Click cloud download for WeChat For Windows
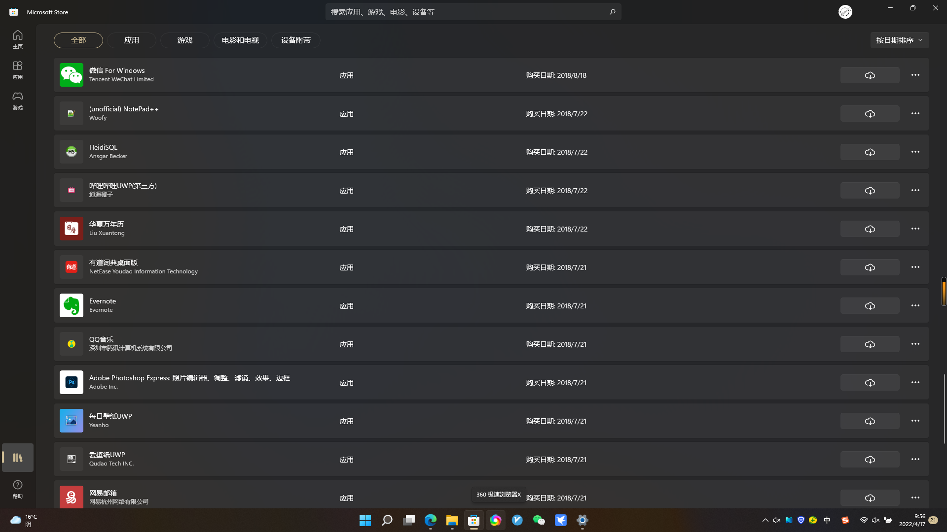This screenshot has width=947, height=532. click(870, 75)
